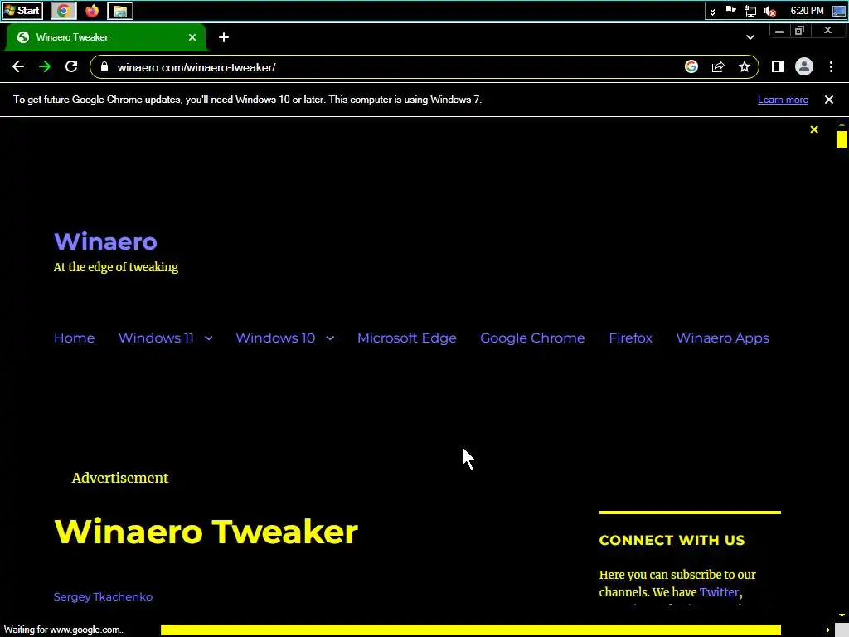Click the vertical scrollbar thumb

842,139
